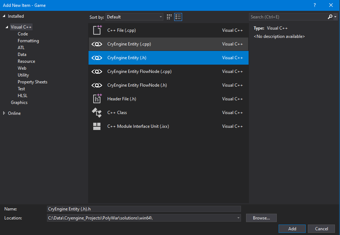Select the CryEngine Entity (.h) template name
This screenshot has height=235, width=340.
[126, 58]
